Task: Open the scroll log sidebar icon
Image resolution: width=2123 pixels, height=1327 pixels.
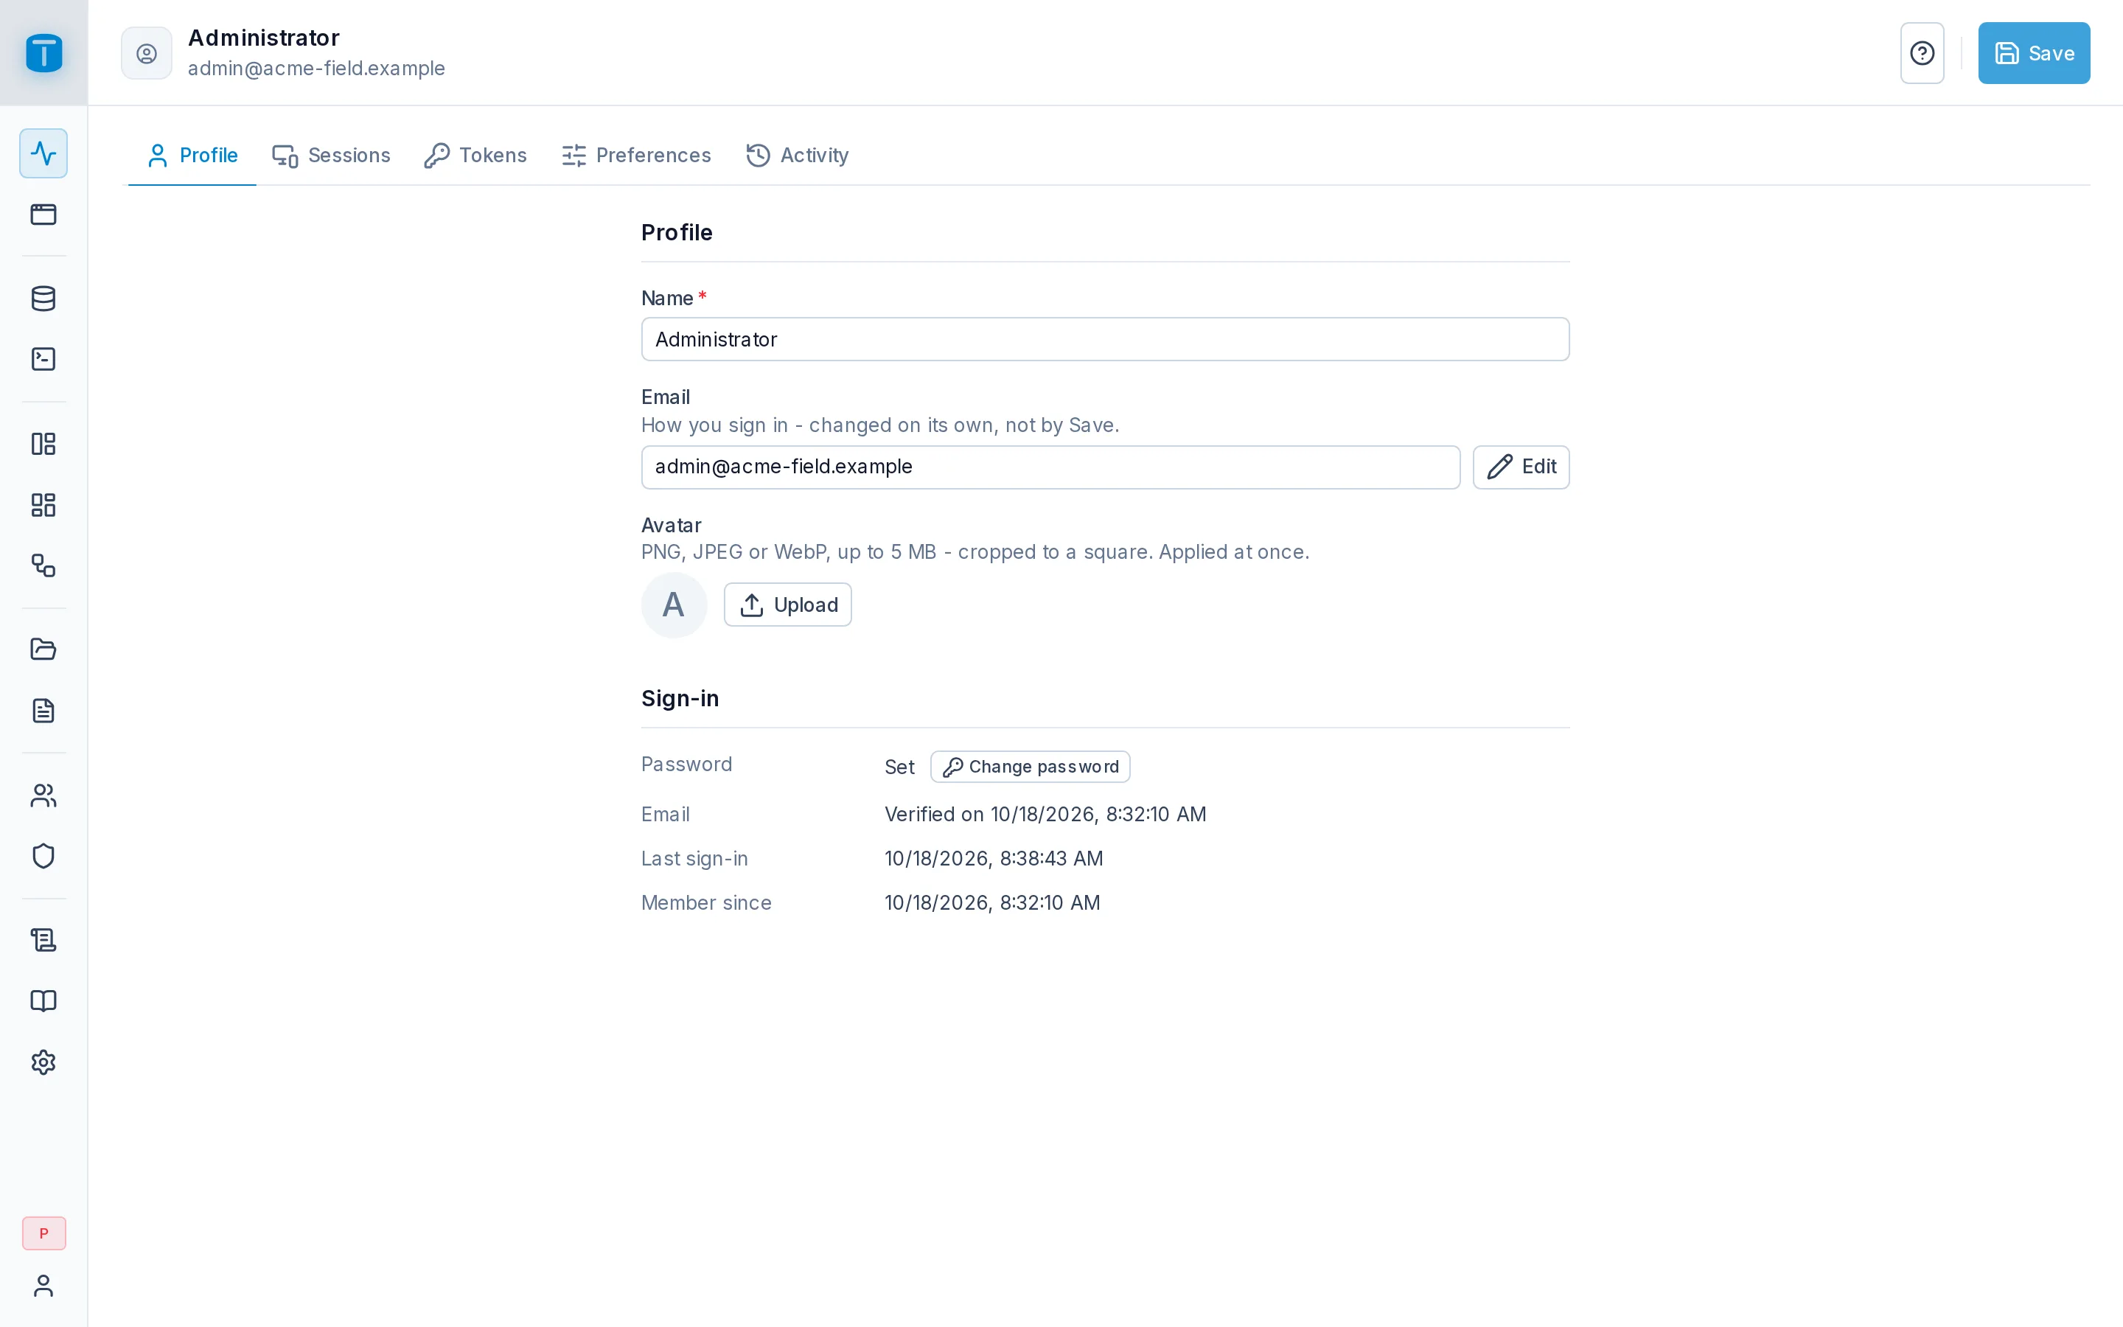Action: click(x=44, y=940)
